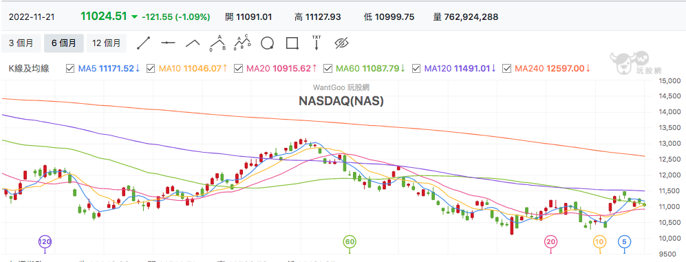This screenshot has height=262, width=686.
Task: Switch to 3 個月 range
Action: coord(21,43)
